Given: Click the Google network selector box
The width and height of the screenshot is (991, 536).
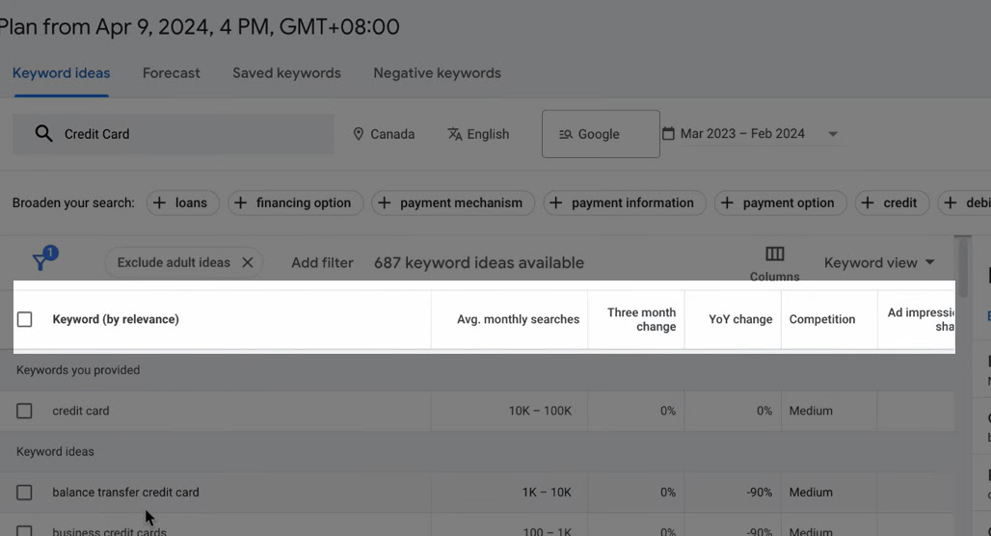Looking at the screenshot, I should tap(601, 134).
